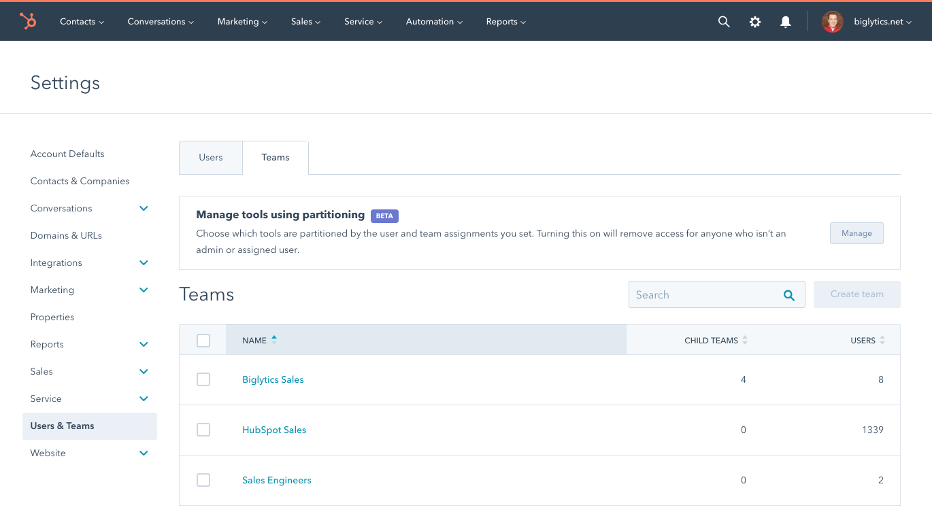
Task: Expand Sales chevron in settings sidebar
Action: [x=144, y=371]
